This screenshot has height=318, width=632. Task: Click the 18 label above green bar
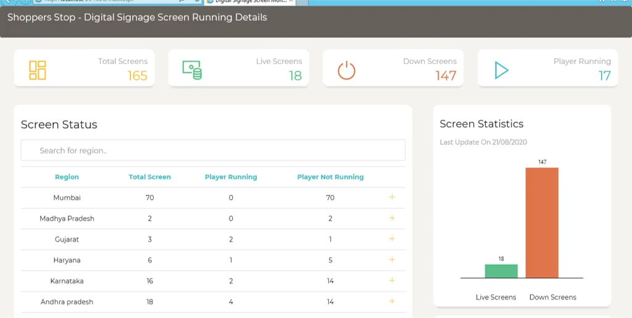(501, 259)
